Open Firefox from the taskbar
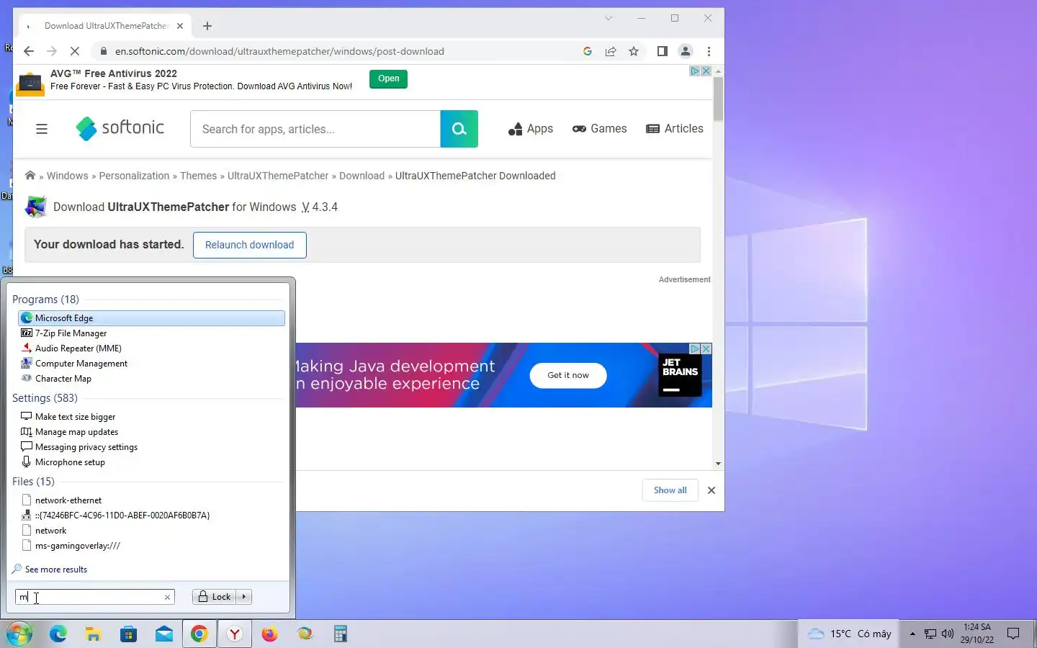Image resolution: width=1037 pixels, height=648 pixels. coord(270,634)
